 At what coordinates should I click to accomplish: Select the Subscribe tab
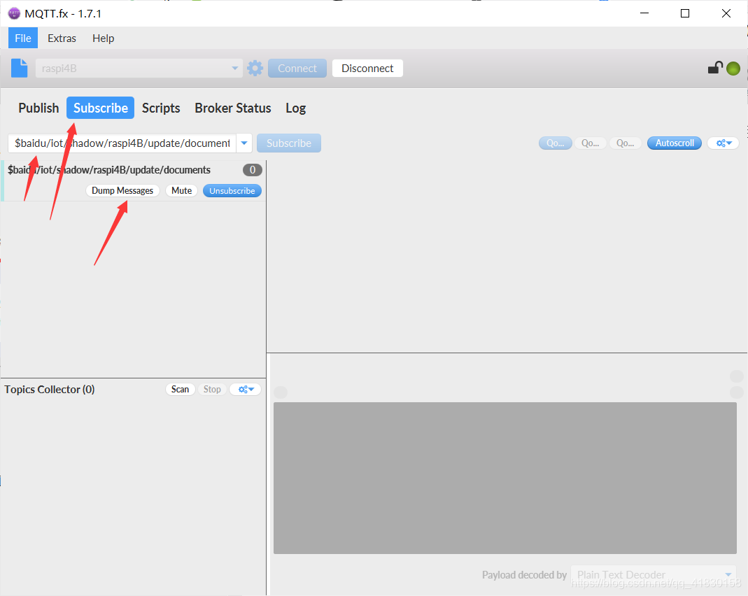101,108
